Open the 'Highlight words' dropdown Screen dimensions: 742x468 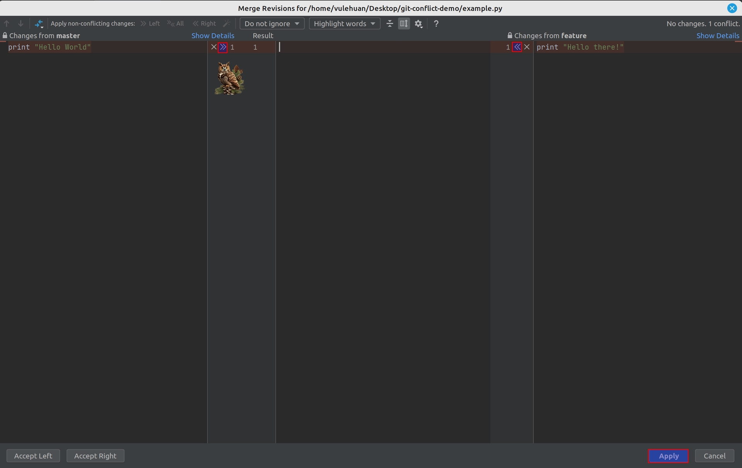click(x=344, y=24)
